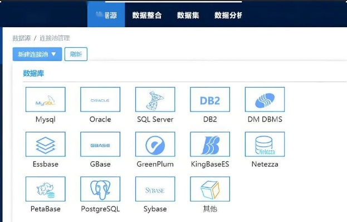Select the DB2 database icon
This screenshot has height=222, width=347.
tap(209, 100)
